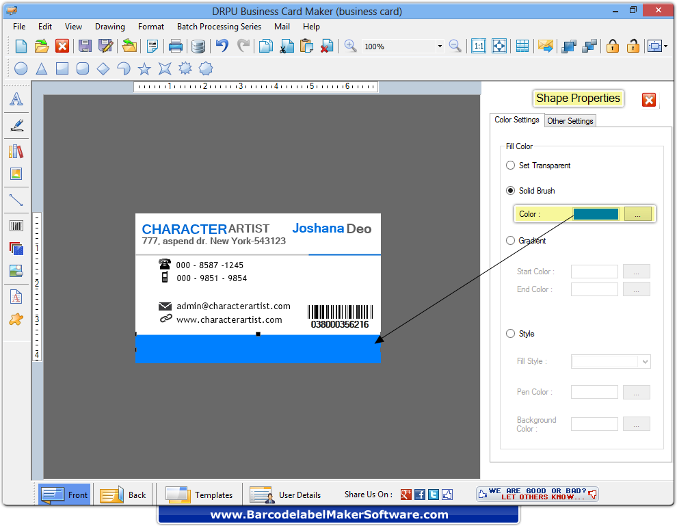Click the Lock object icon
This screenshot has width=677, height=526.
(x=612, y=46)
